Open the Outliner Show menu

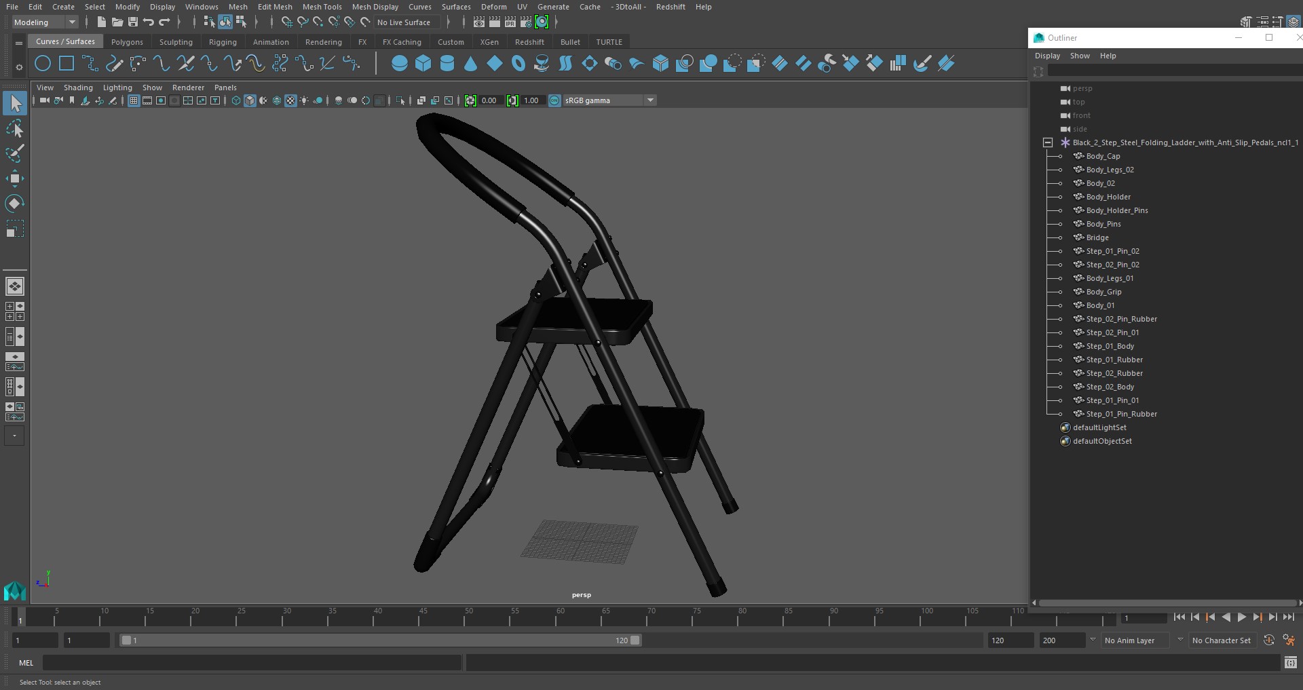(x=1080, y=56)
